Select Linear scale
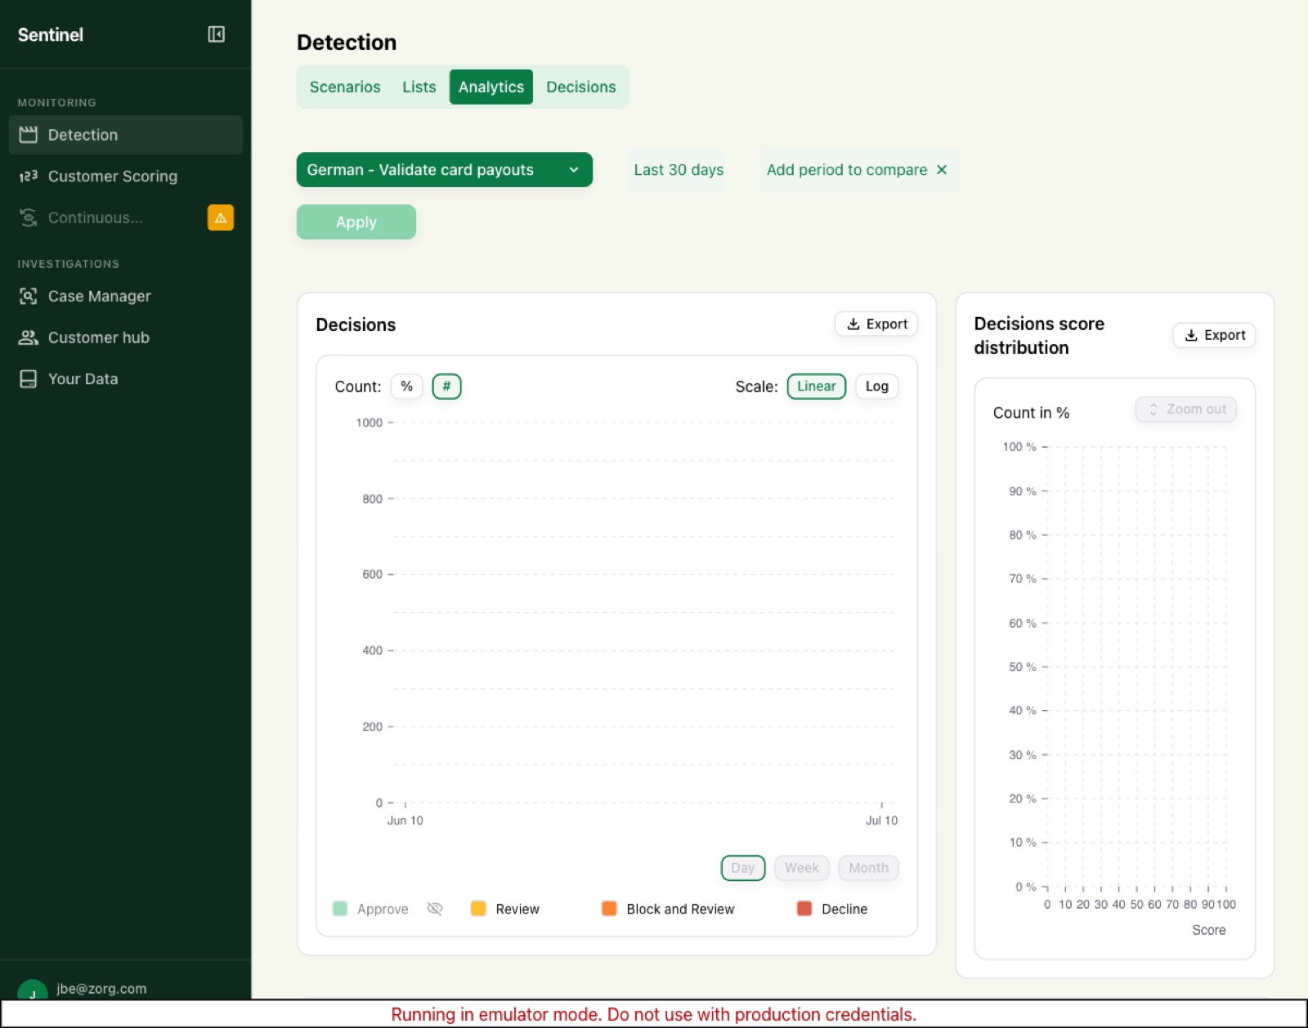 816,387
